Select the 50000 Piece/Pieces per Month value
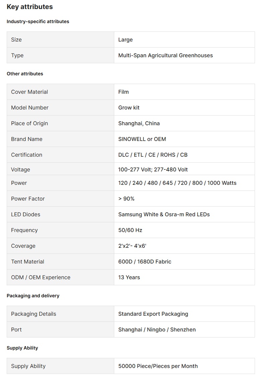Viewport: 261px width, 377px height. pos(158,366)
